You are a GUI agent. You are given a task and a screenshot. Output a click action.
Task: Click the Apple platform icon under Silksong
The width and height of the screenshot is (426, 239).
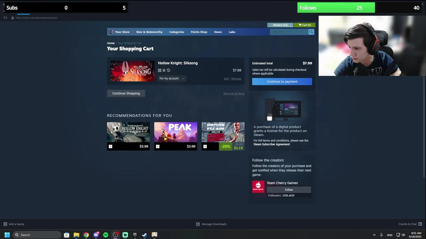pyautogui.click(x=164, y=70)
